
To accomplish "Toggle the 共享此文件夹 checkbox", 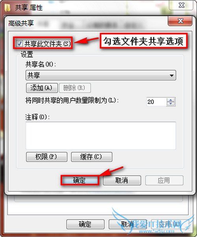I will 19,44.
